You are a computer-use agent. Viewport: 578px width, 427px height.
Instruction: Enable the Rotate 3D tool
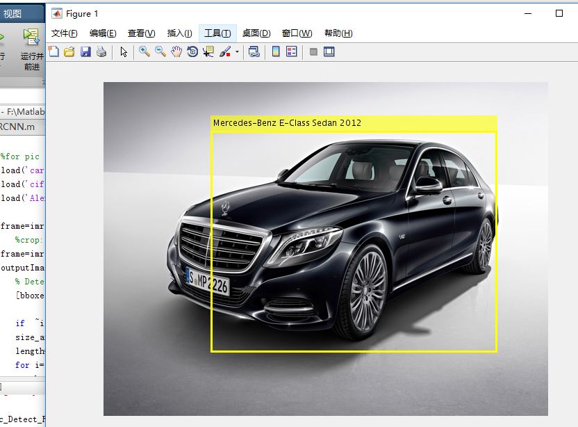[x=192, y=51]
